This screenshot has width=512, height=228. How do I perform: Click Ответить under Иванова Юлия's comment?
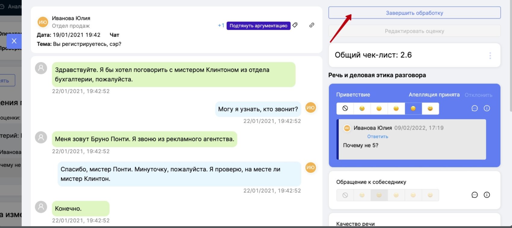[378, 137]
